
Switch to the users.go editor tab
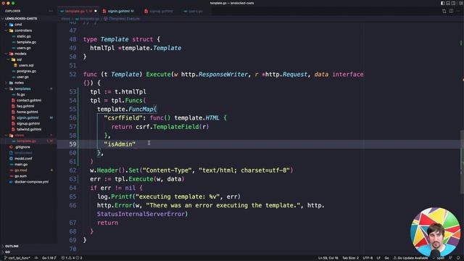click(193, 12)
